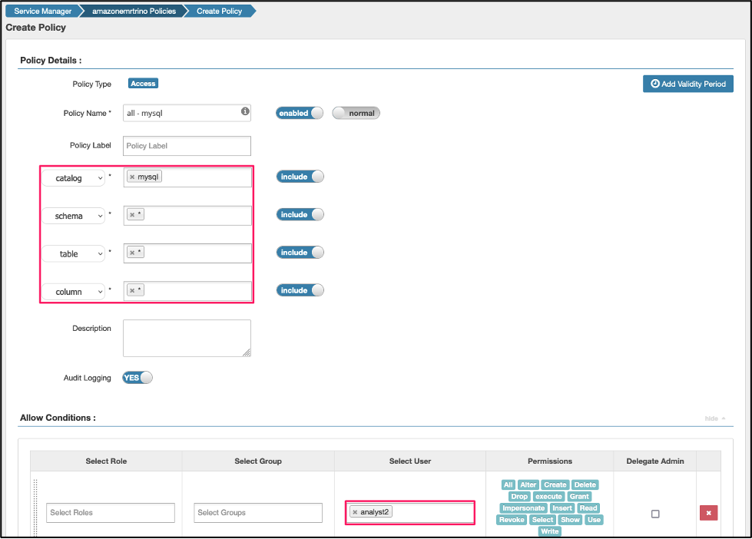752x539 pixels.
Task: Open the drag handle of the condition row
Action: [35, 508]
